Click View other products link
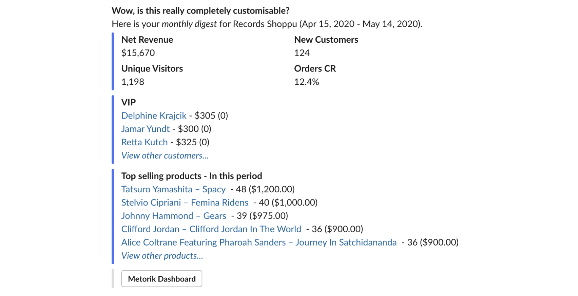The height and width of the screenshot is (296, 578). [x=162, y=256]
